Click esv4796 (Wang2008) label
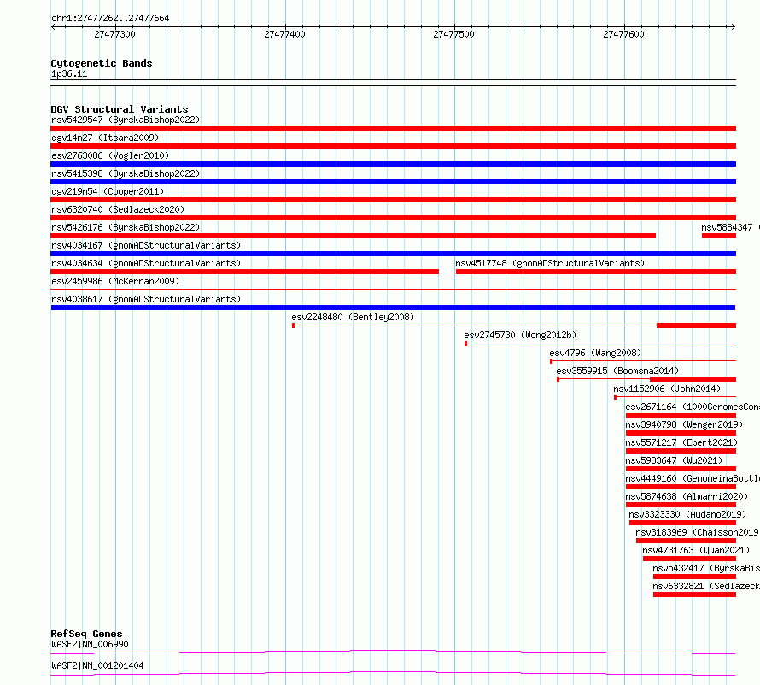The height and width of the screenshot is (685, 760). pyautogui.click(x=595, y=353)
